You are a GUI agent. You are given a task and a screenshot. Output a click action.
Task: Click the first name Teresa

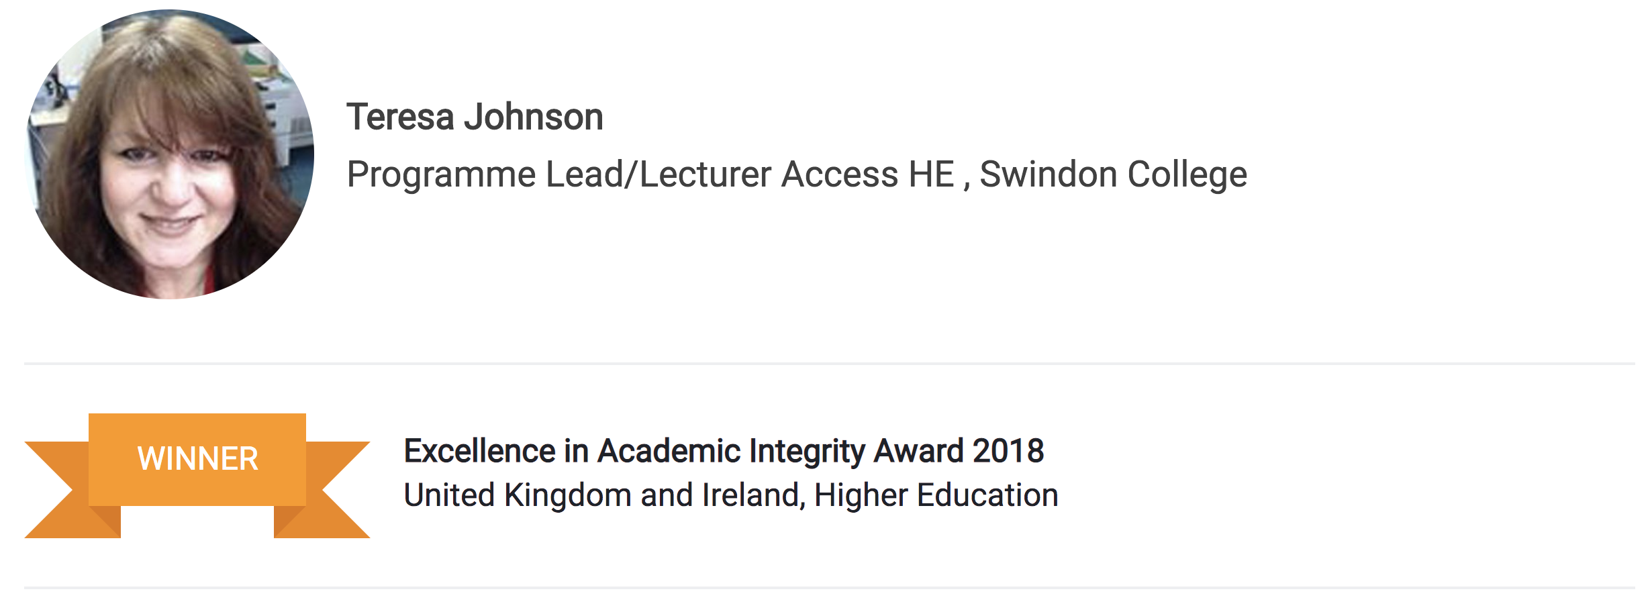(400, 117)
